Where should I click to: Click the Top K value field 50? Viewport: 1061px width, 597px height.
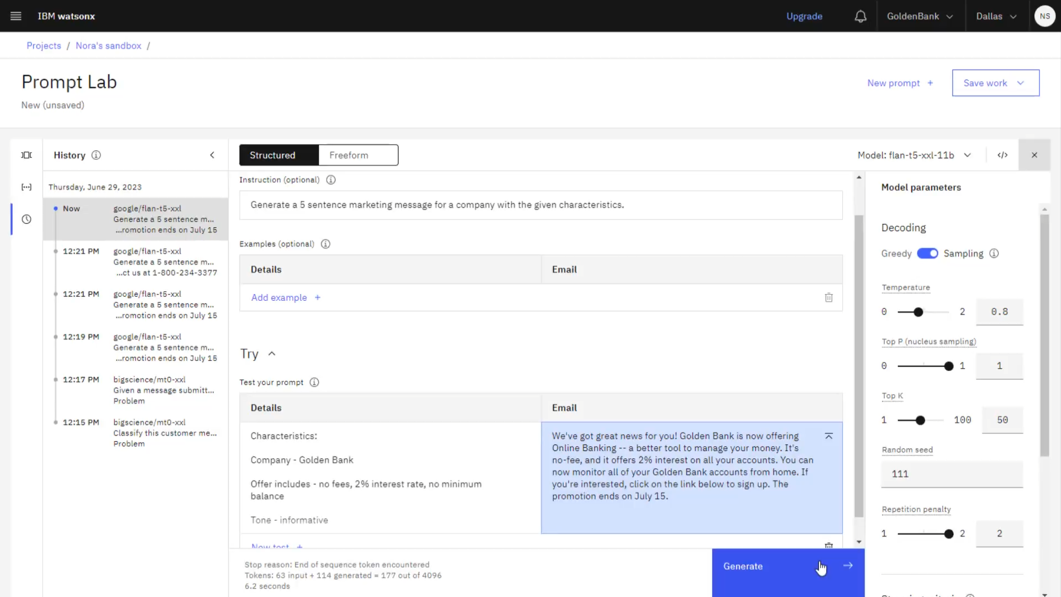pyautogui.click(x=1002, y=420)
